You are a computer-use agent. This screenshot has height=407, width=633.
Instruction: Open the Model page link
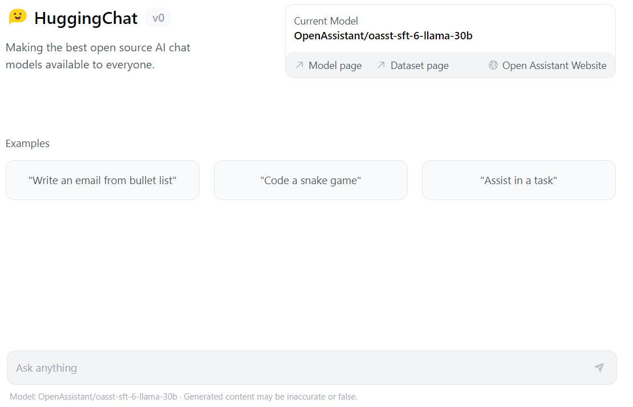pos(329,66)
